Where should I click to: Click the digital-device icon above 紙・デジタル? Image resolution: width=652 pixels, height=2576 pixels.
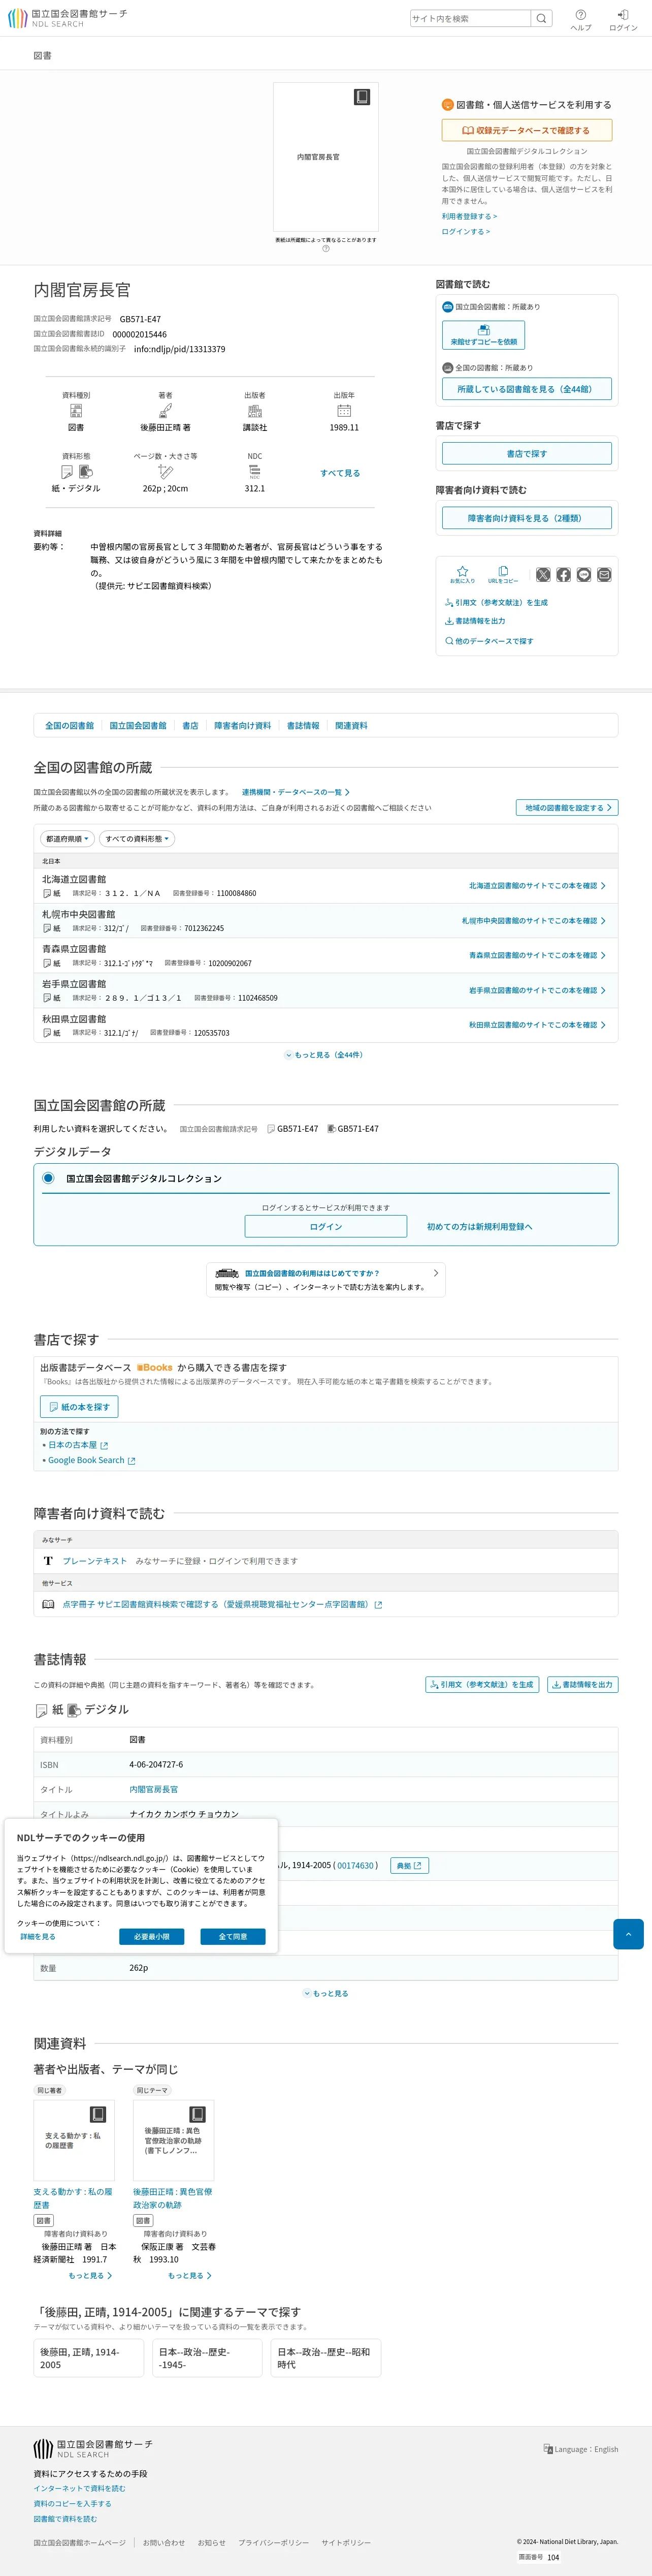tap(86, 471)
